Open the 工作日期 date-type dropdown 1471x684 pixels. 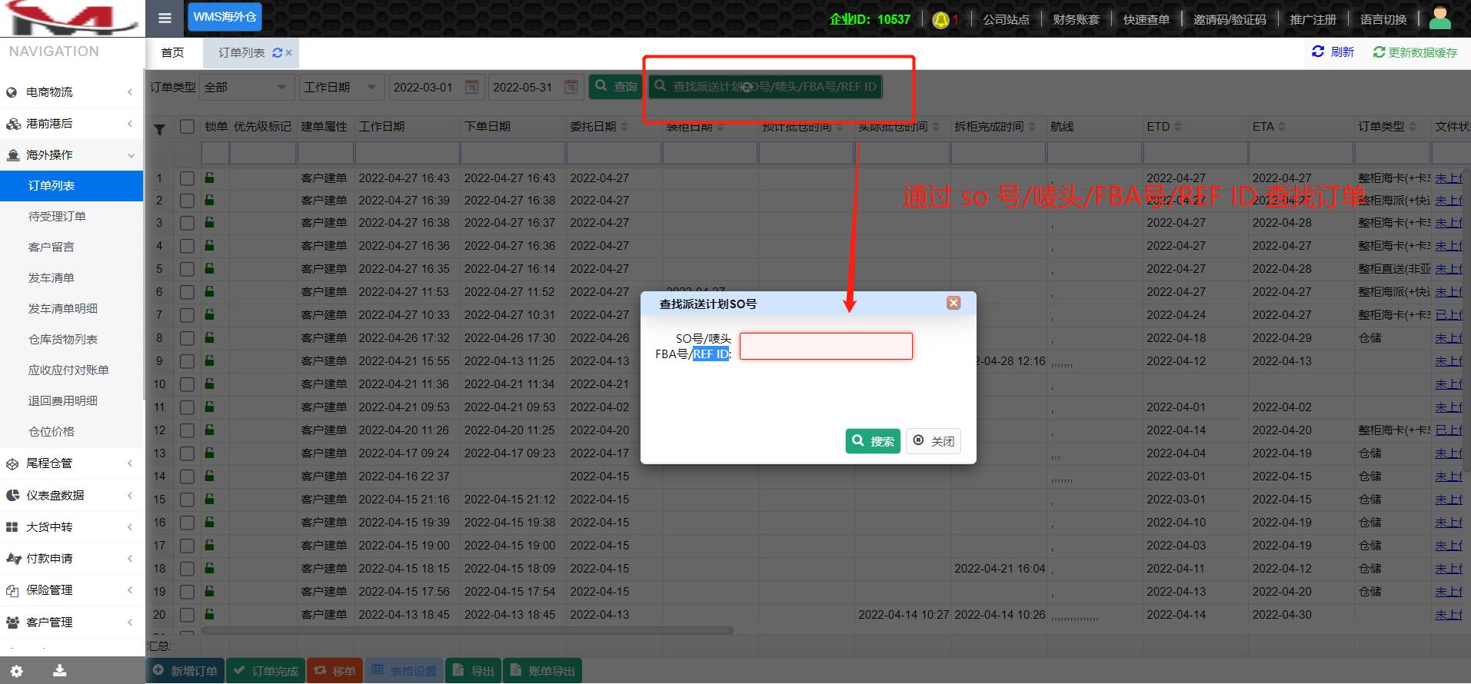pyautogui.click(x=341, y=88)
